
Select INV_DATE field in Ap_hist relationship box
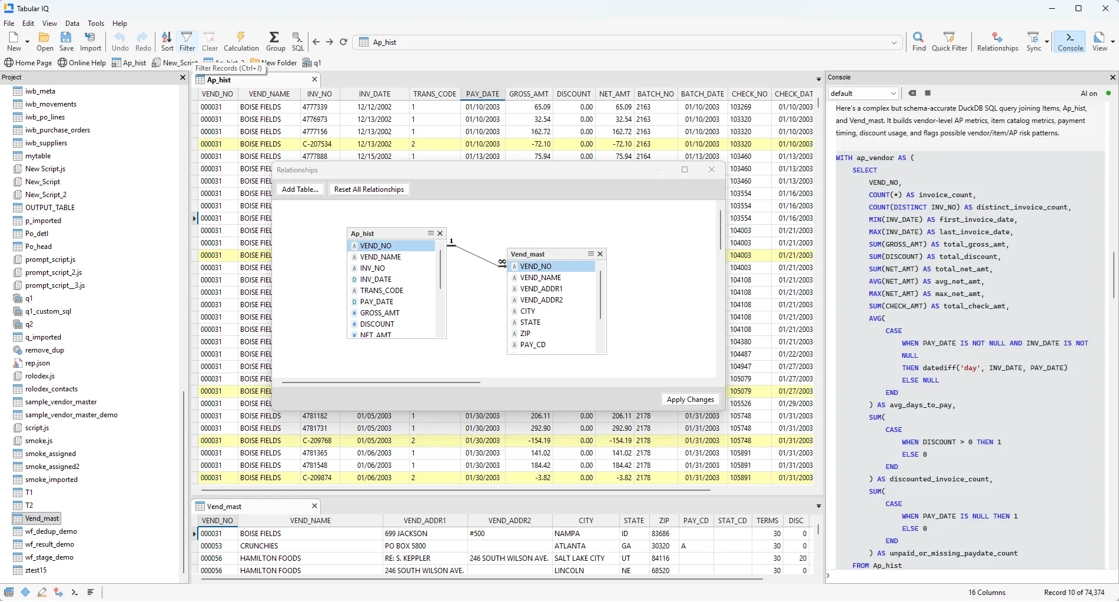pyautogui.click(x=376, y=280)
